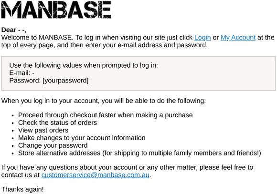Viewport: 277px width, 194px height.
Task: Click 'When you log in to your account' text
Action: tap(104, 101)
